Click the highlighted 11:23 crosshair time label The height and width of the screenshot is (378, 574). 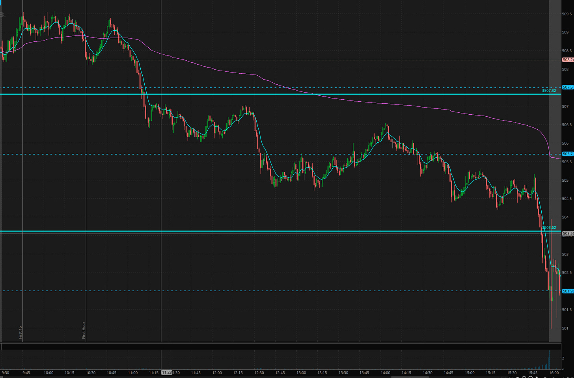click(x=166, y=372)
